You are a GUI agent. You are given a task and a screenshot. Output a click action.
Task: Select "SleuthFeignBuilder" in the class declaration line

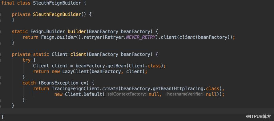click(x=57, y=3)
